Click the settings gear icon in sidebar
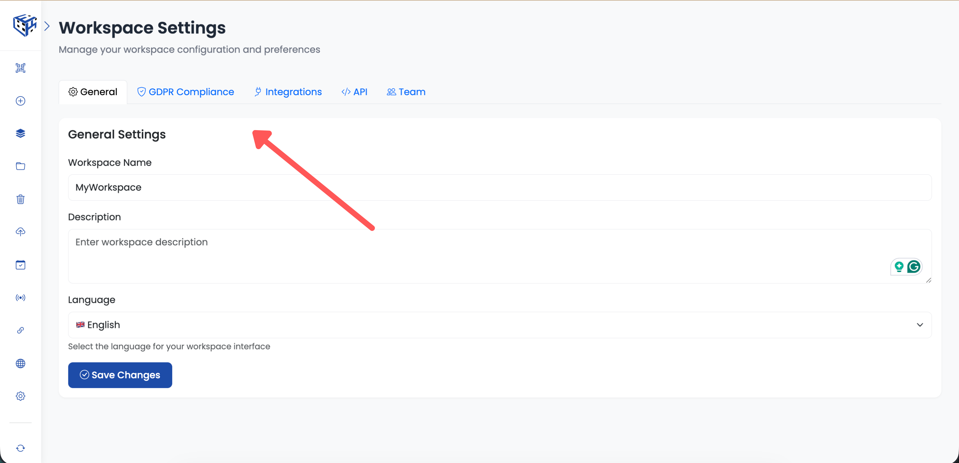 coord(21,396)
